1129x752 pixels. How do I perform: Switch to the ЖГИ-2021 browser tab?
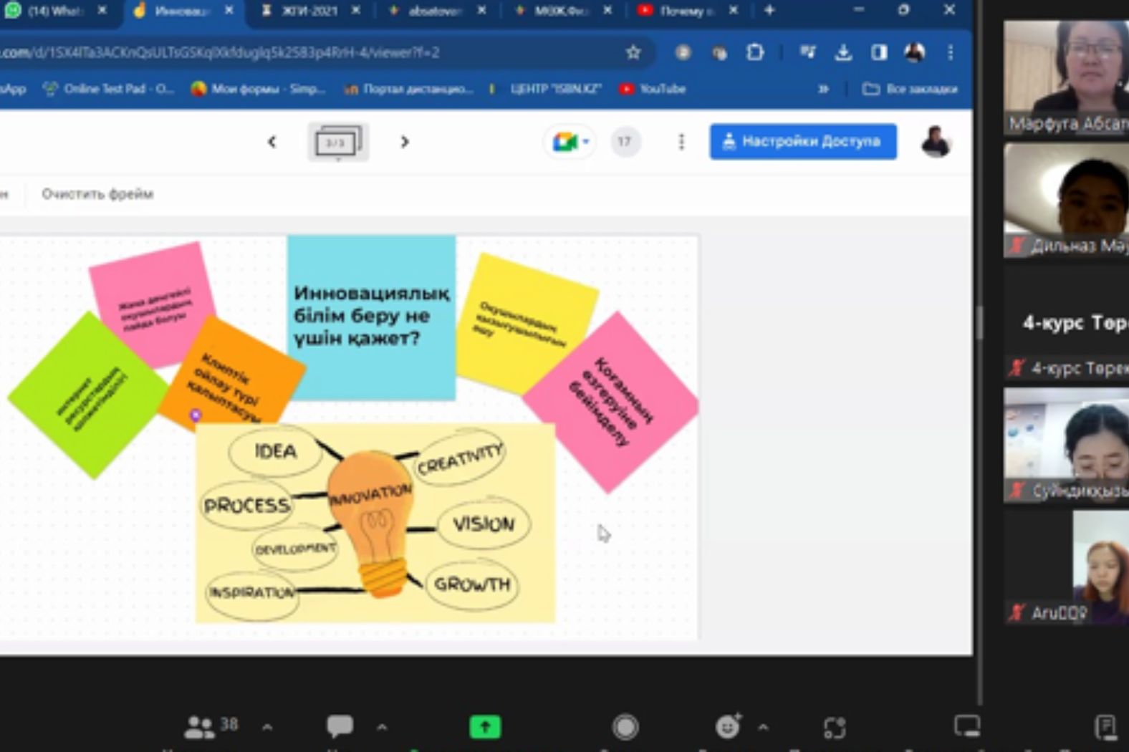pos(309,11)
